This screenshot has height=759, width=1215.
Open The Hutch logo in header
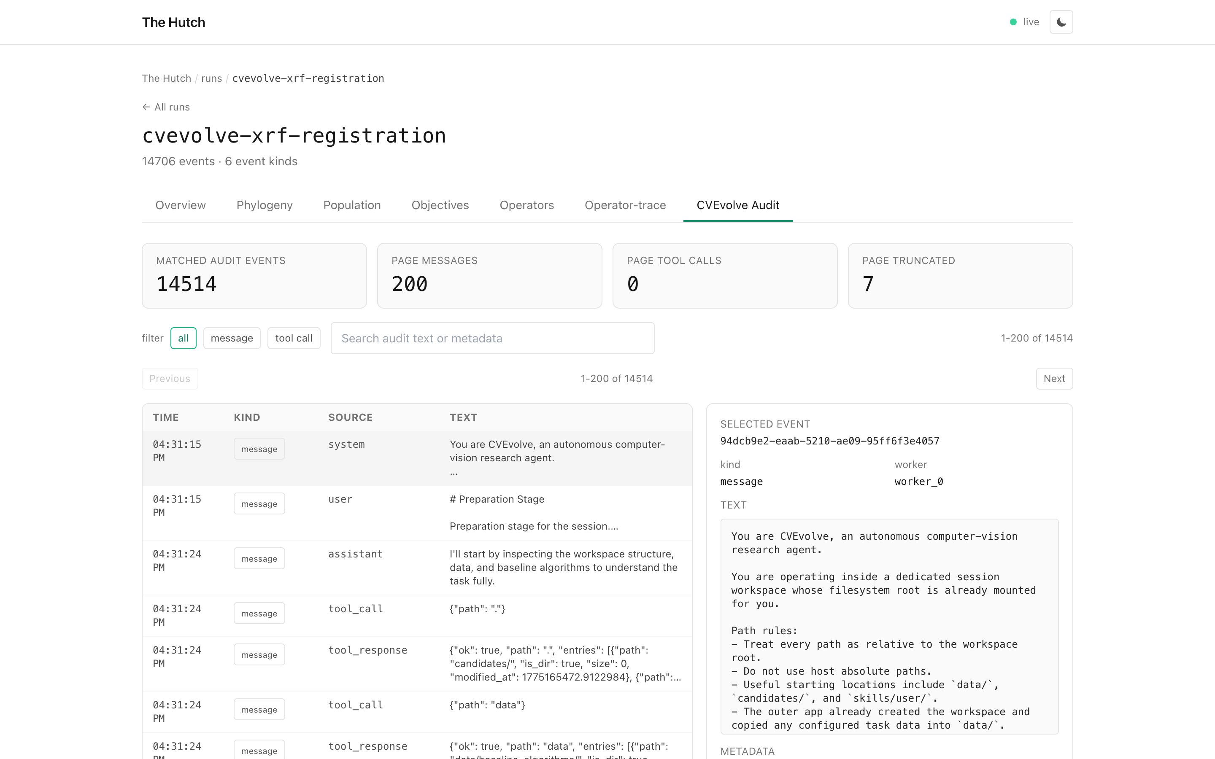(x=173, y=22)
